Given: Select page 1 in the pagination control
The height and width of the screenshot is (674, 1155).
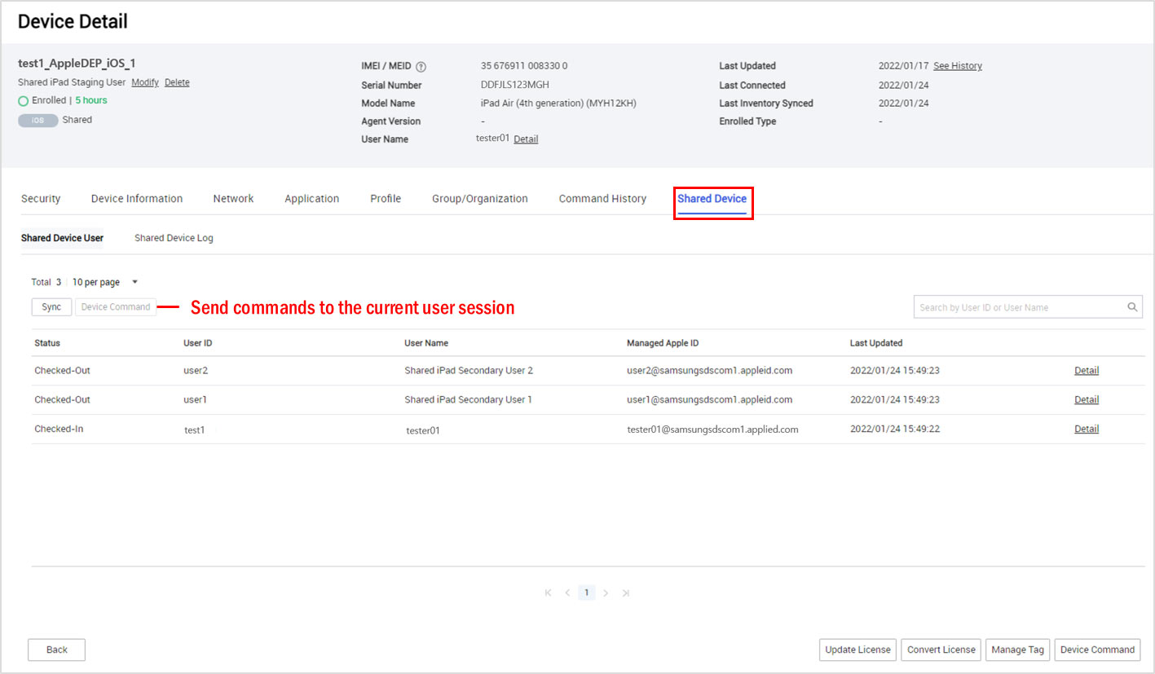Looking at the screenshot, I should [586, 593].
